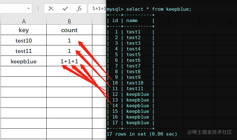The width and height of the screenshot is (237, 140).
Task: Click test6 in the terminal output
Action: coord(133,60)
